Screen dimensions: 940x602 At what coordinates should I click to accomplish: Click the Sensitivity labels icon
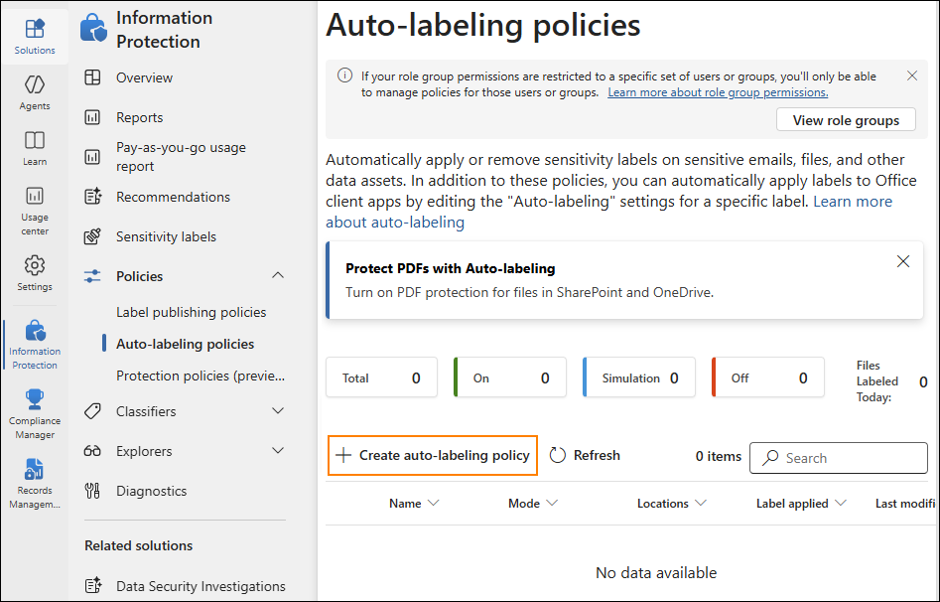(x=92, y=236)
